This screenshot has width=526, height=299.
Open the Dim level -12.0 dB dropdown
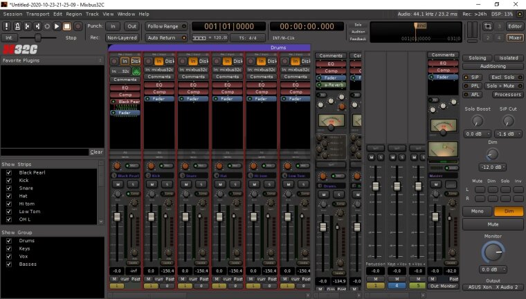492,167
